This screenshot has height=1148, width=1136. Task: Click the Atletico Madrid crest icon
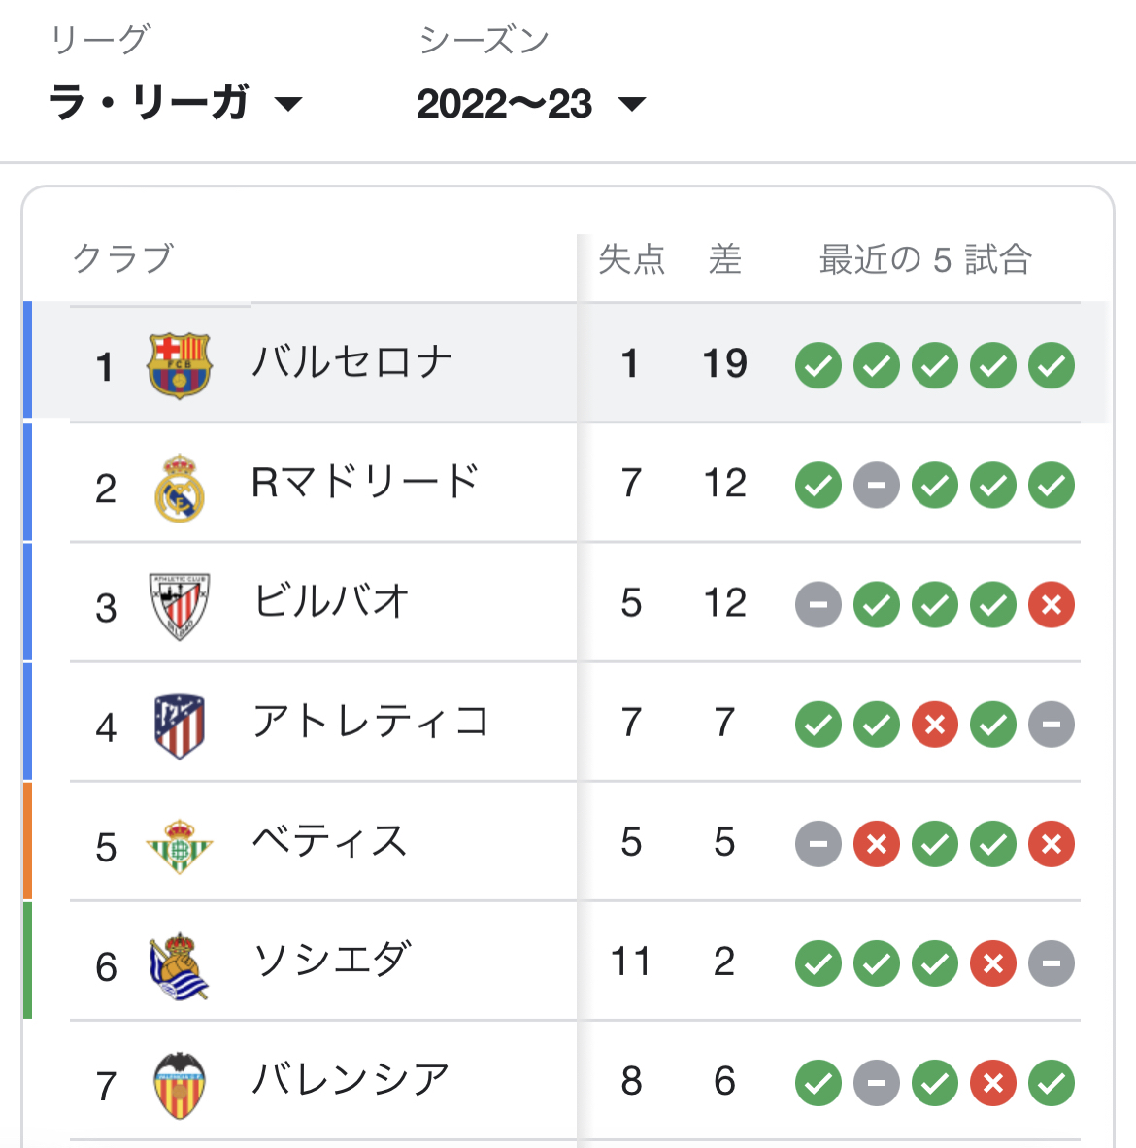[179, 725]
